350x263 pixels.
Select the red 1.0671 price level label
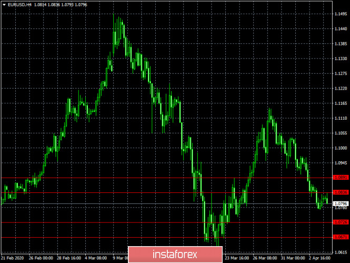tap(341, 237)
